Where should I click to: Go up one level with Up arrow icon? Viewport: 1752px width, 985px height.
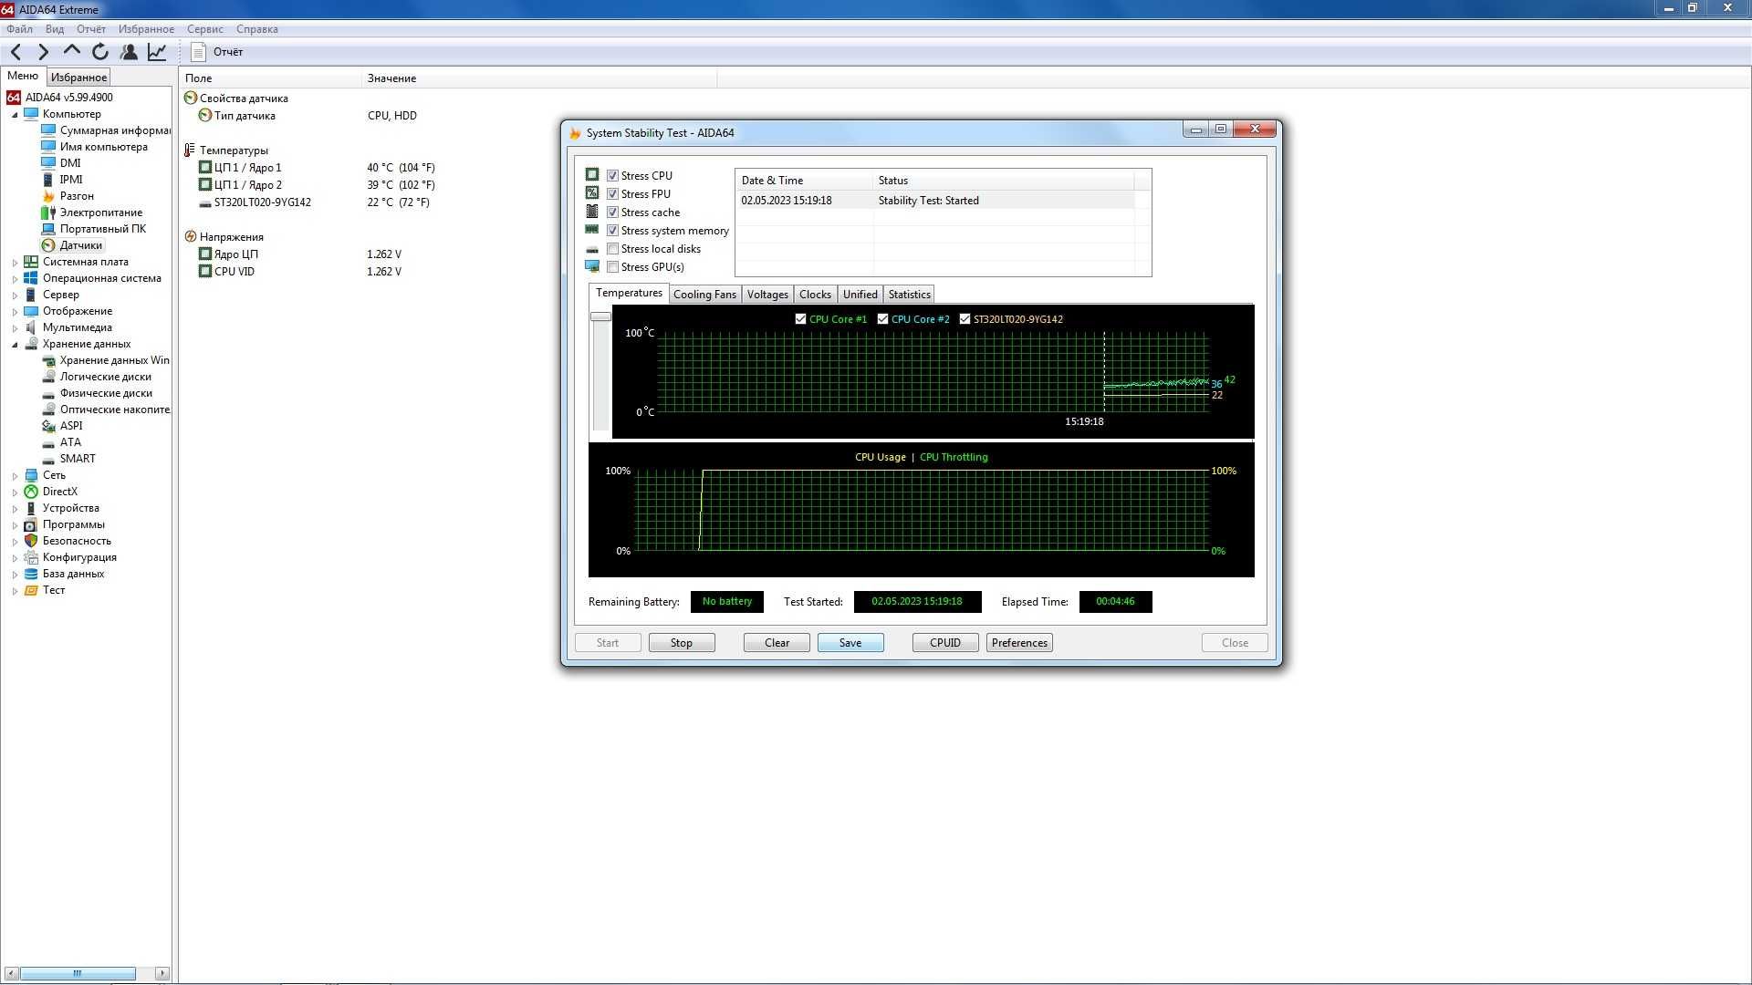tap(72, 51)
